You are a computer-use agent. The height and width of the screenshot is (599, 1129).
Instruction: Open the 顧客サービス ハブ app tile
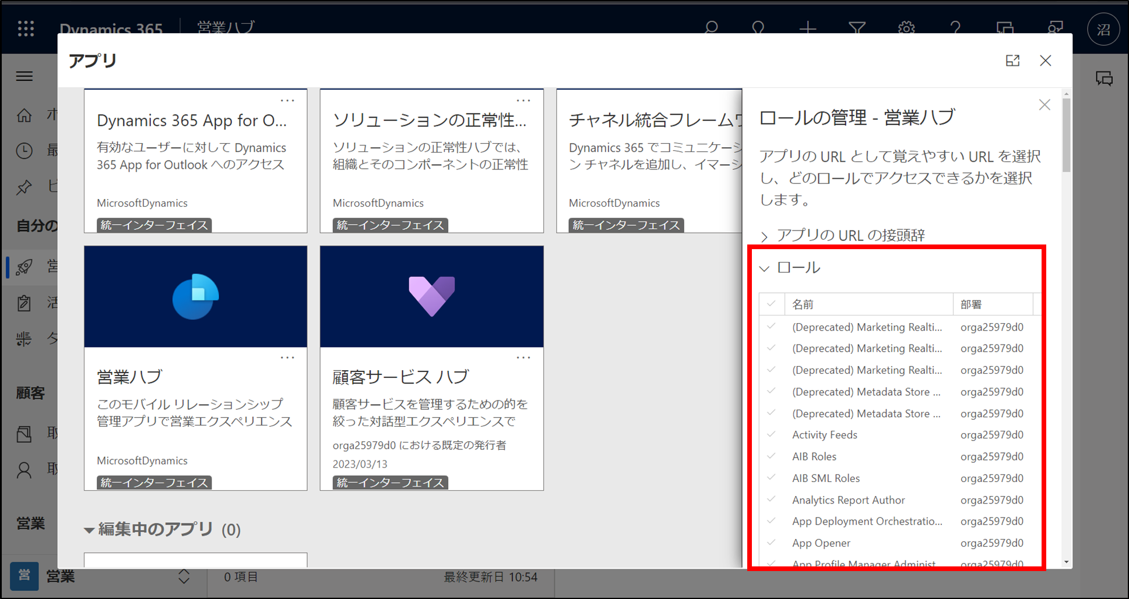click(x=431, y=368)
